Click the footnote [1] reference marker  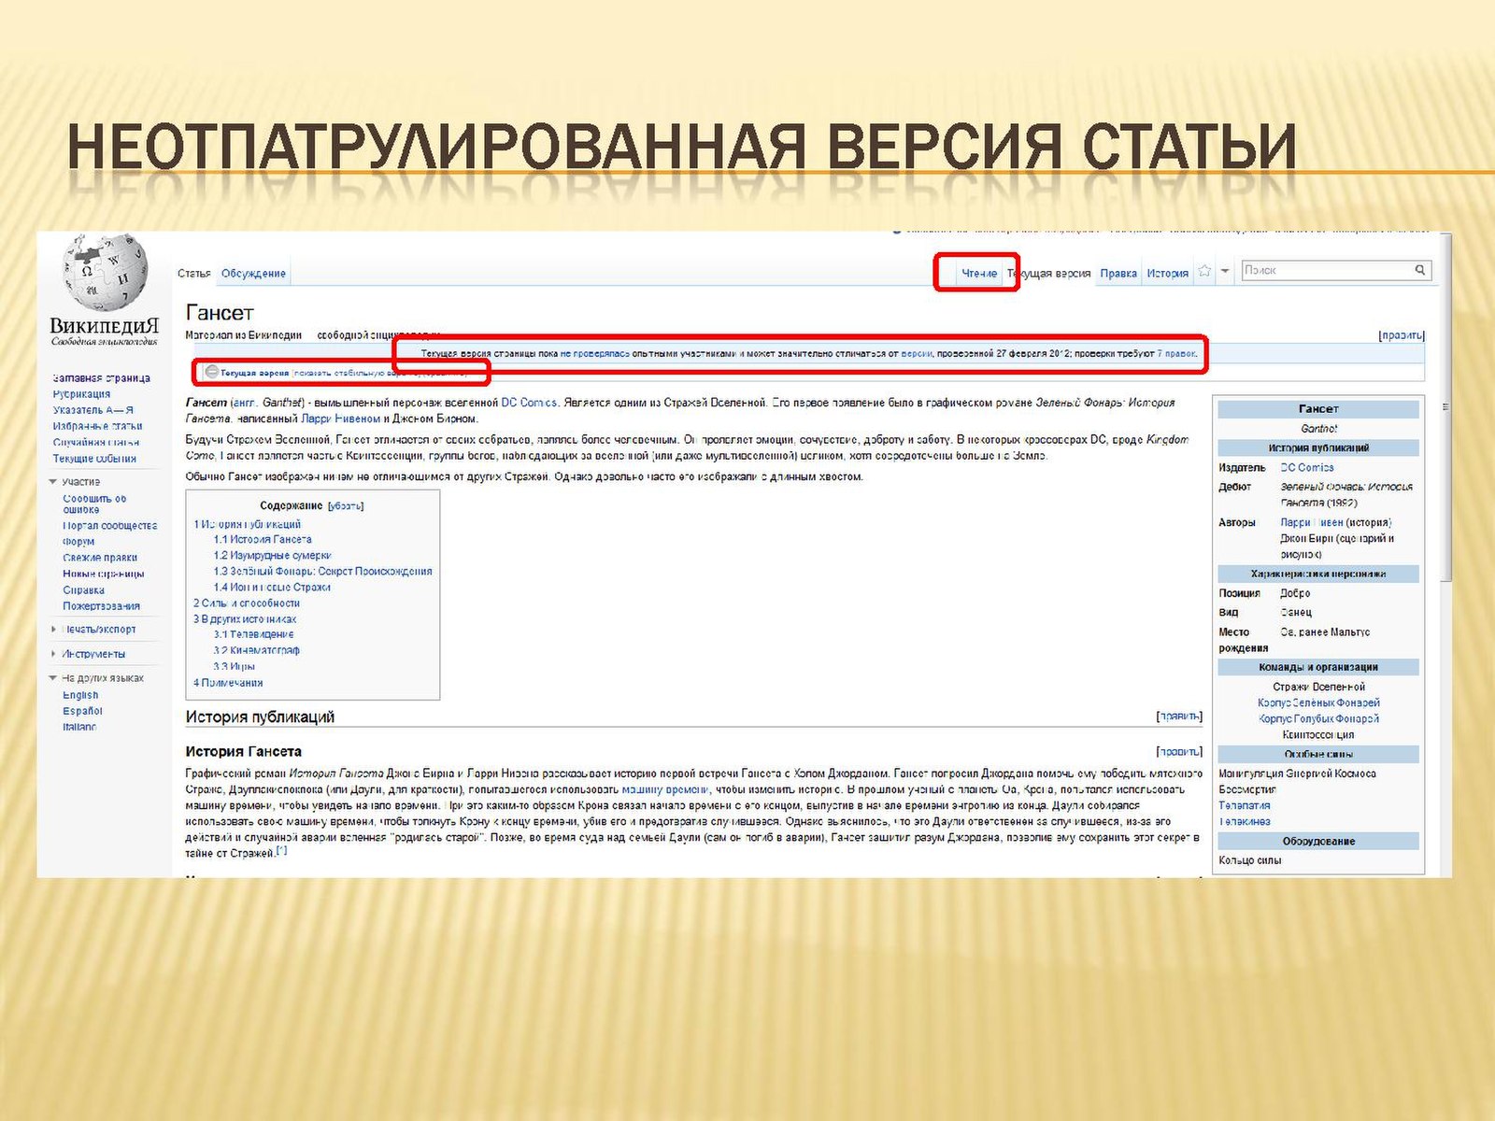[281, 851]
